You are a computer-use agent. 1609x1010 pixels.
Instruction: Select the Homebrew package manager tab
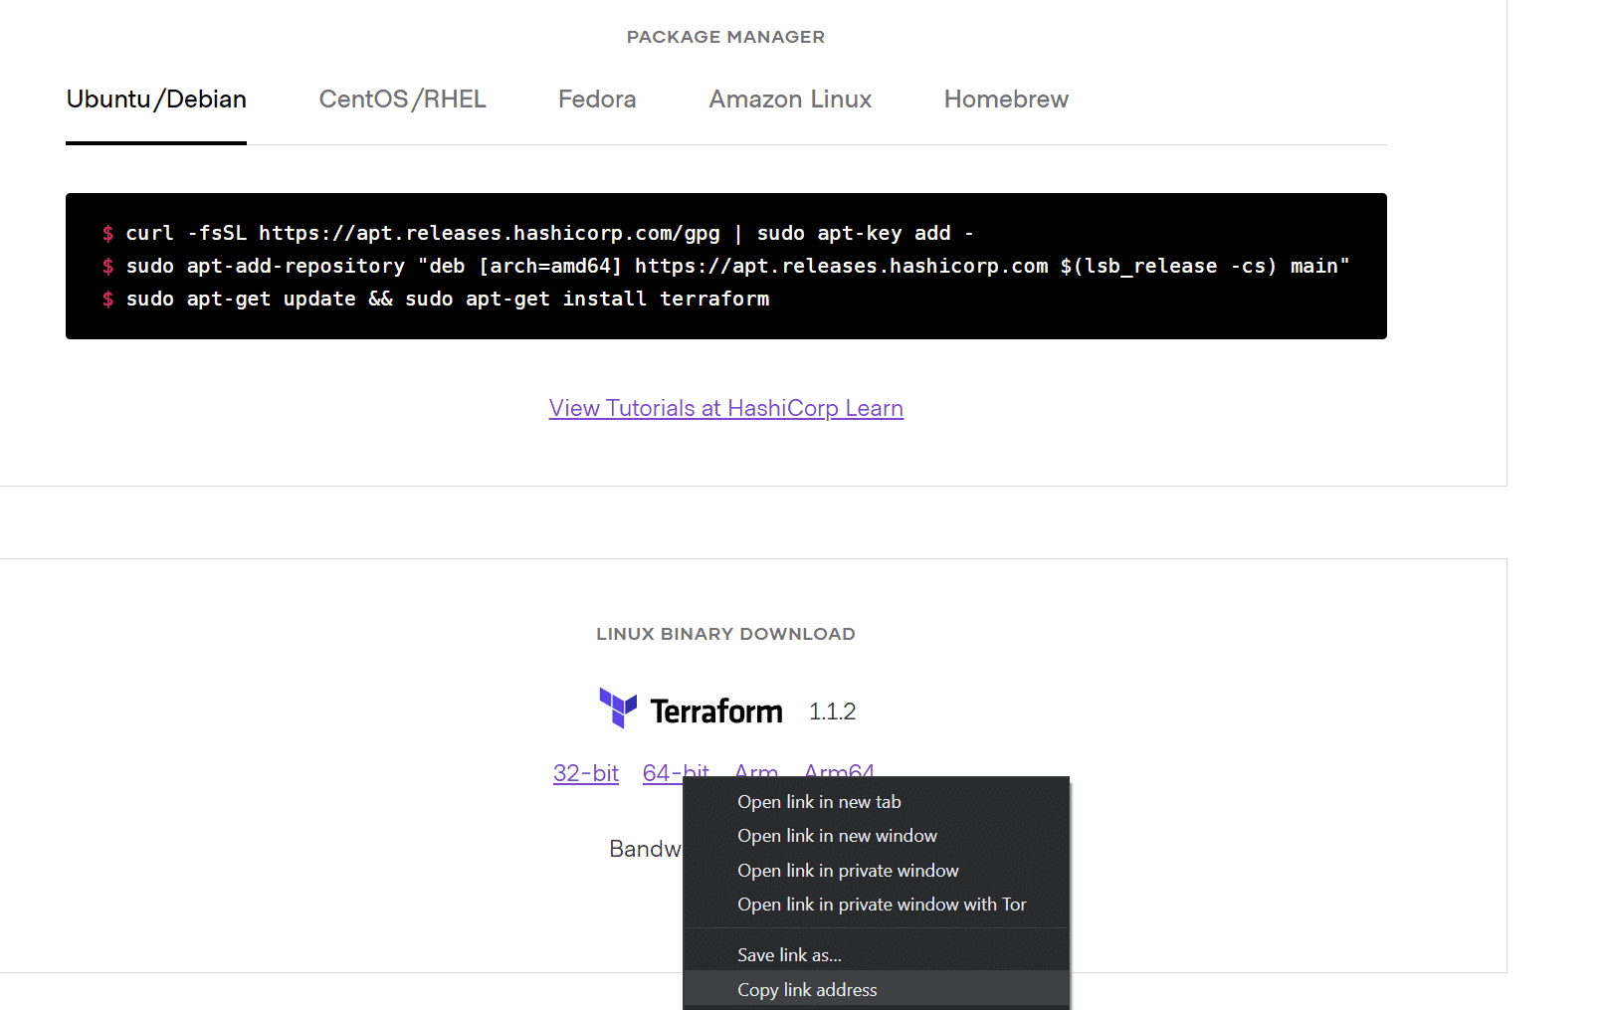click(1005, 100)
